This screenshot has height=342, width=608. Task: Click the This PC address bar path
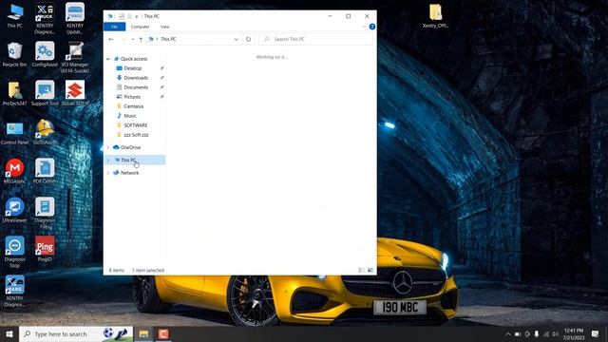click(x=168, y=39)
